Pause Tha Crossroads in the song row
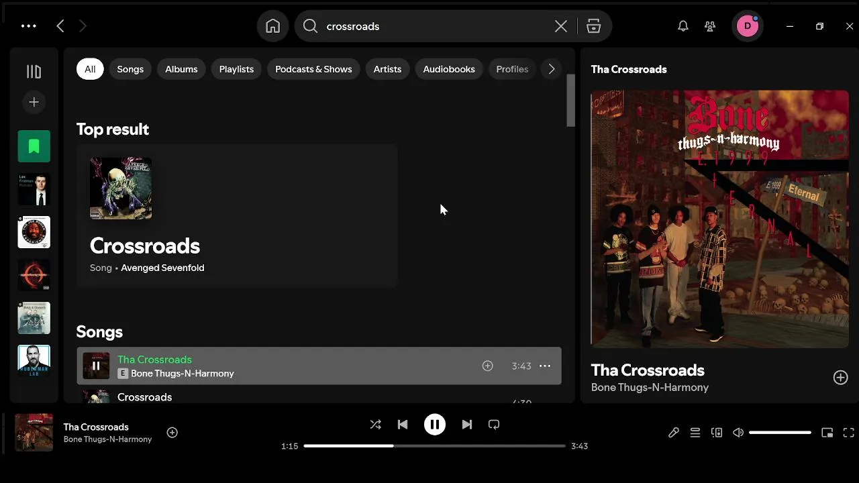Image resolution: width=859 pixels, height=483 pixels. [96, 366]
